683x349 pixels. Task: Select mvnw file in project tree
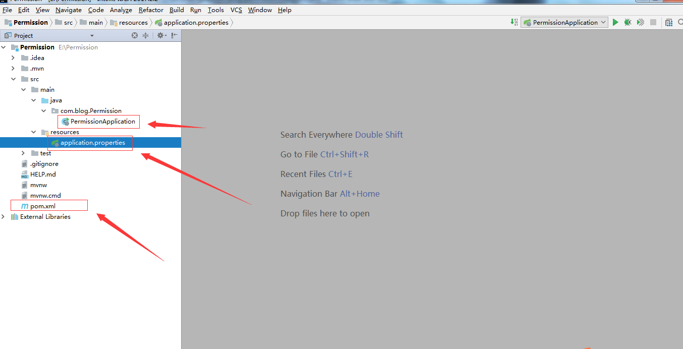[38, 185]
